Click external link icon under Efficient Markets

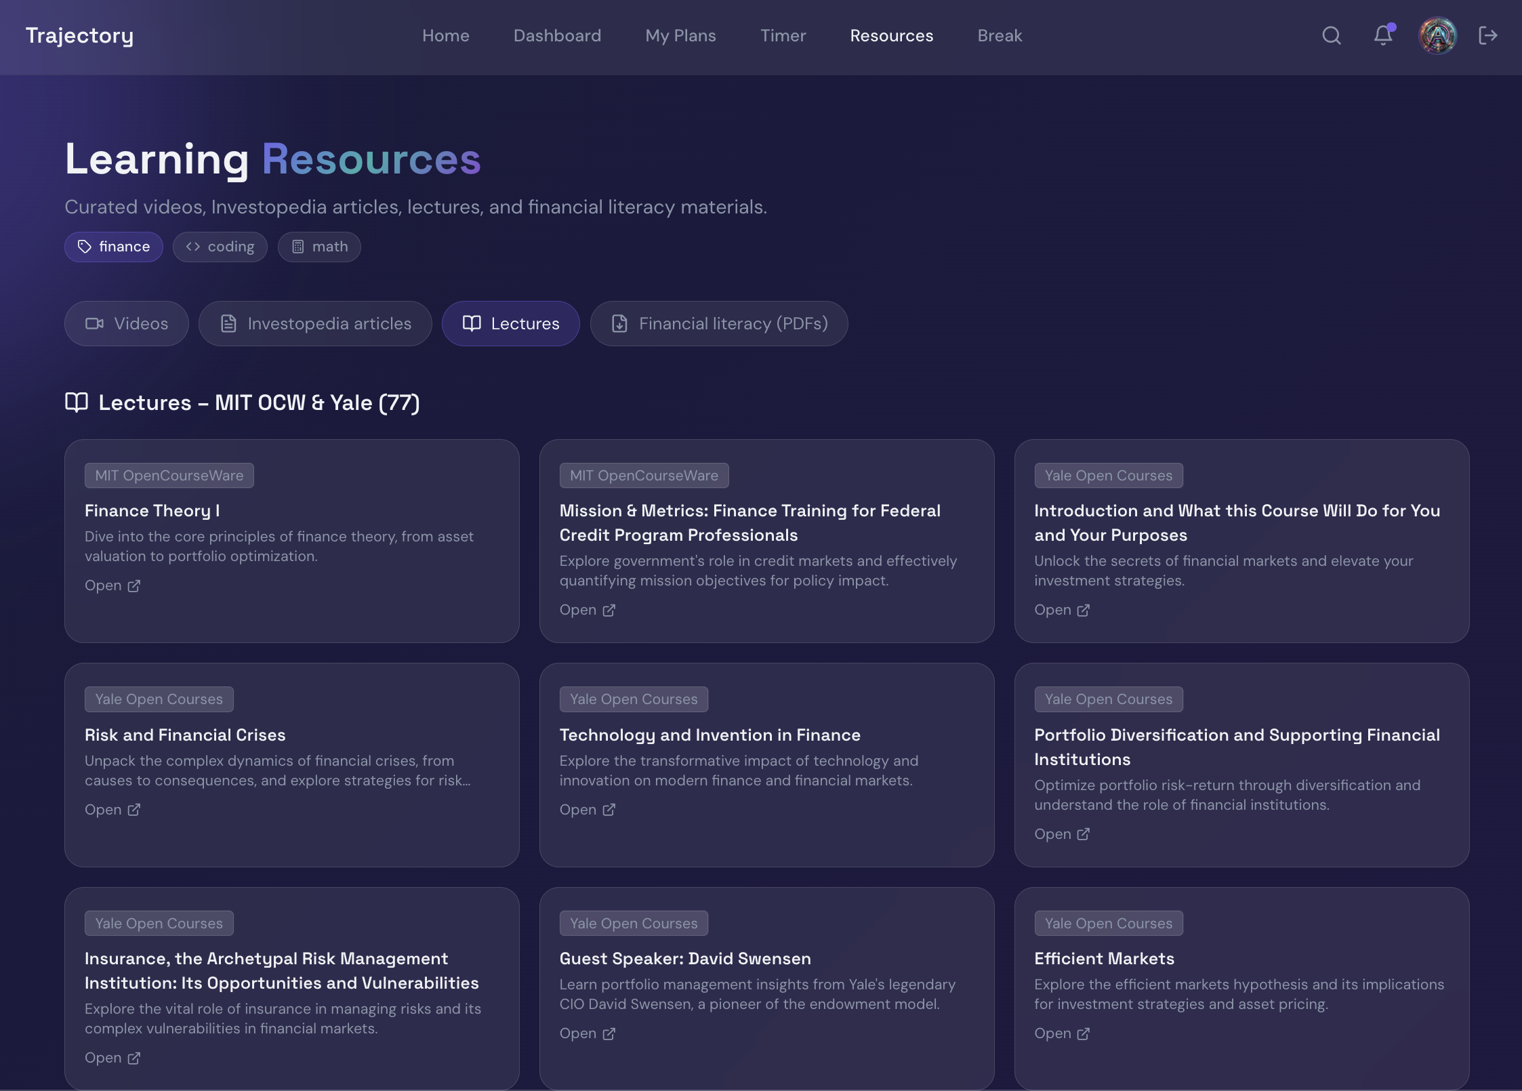1083,1033
